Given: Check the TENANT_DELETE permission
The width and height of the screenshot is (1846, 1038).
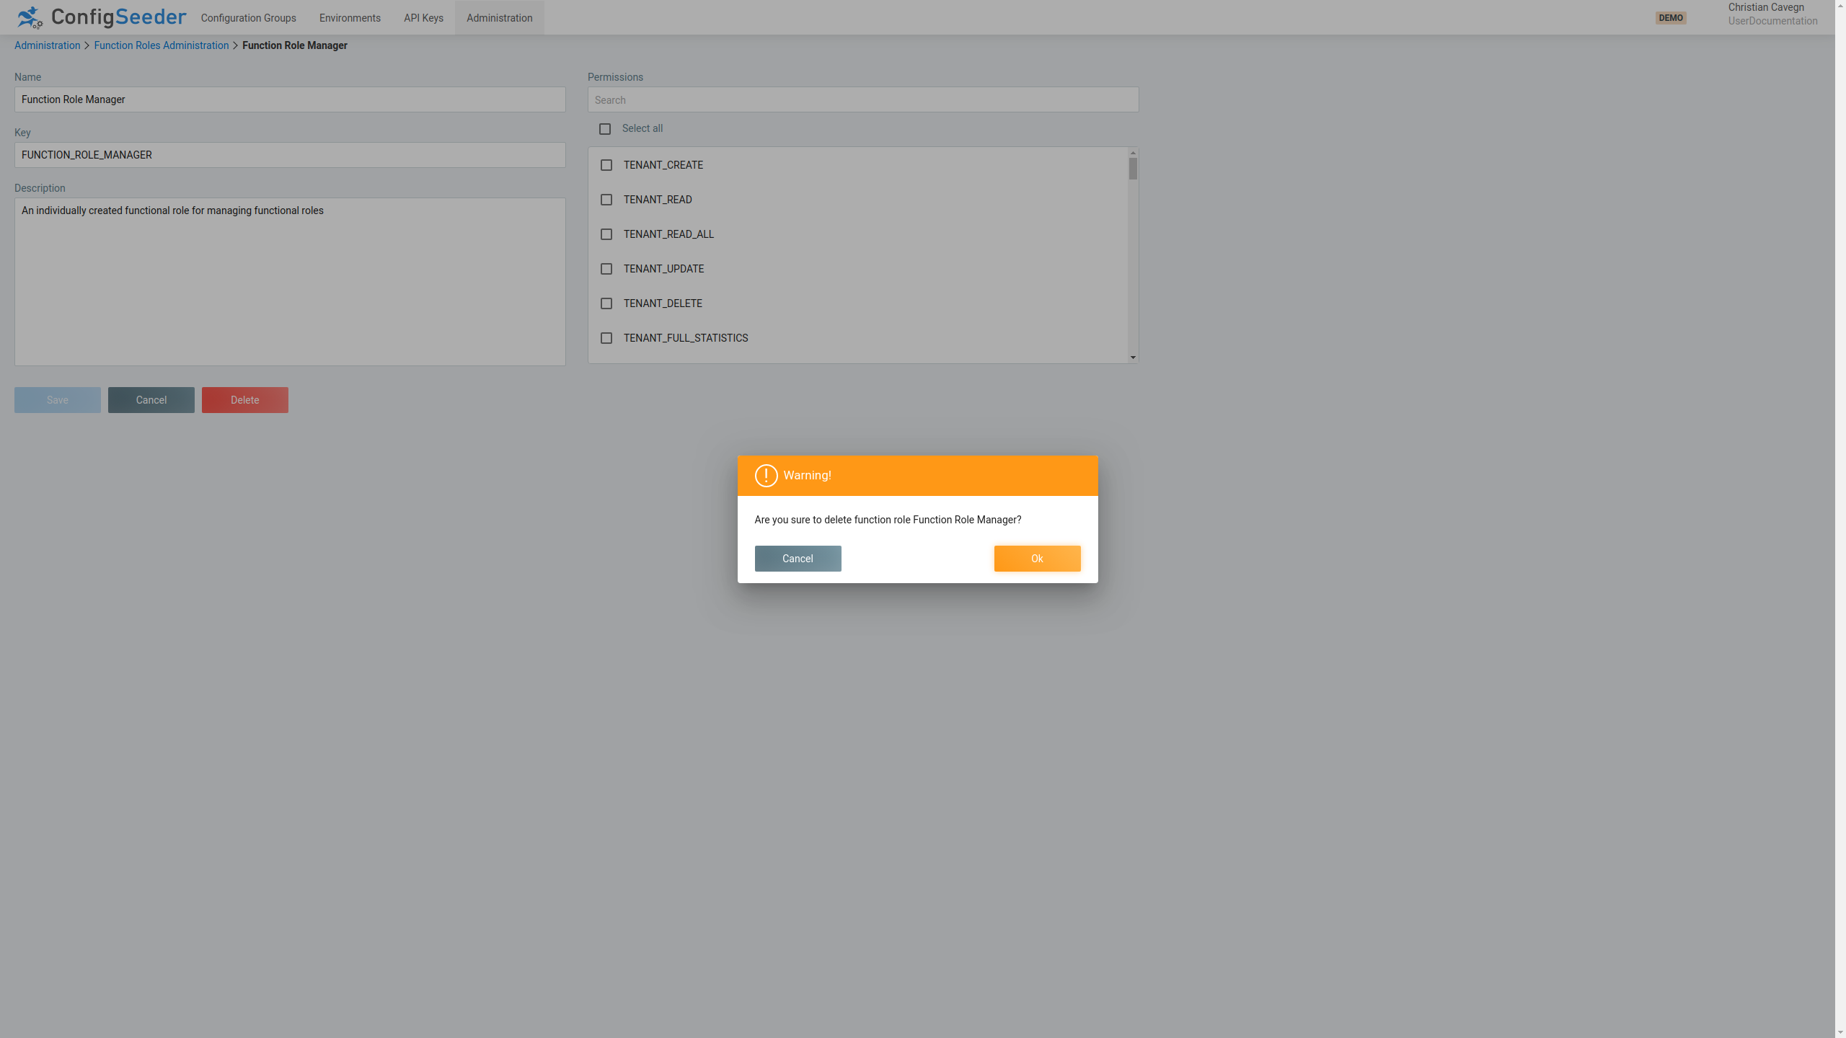Looking at the screenshot, I should click(606, 303).
